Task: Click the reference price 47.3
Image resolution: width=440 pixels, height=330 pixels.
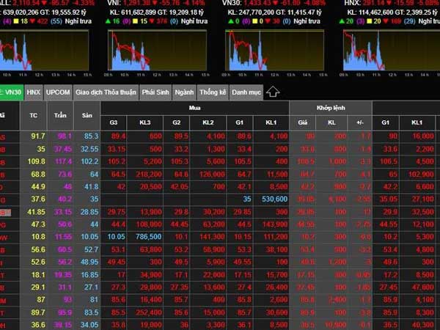Action: coord(38,224)
